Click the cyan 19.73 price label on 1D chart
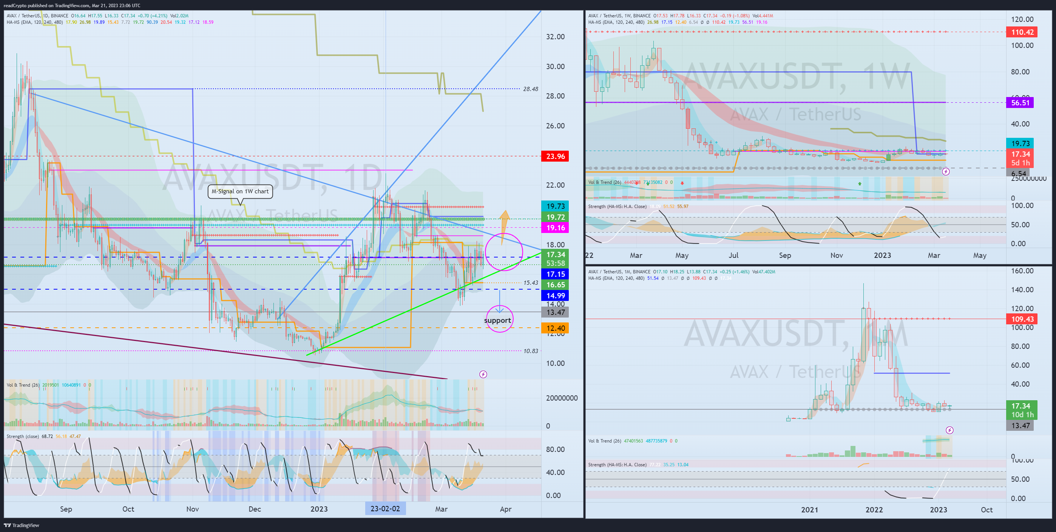Screen dimensions: 1056x532 (555, 206)
